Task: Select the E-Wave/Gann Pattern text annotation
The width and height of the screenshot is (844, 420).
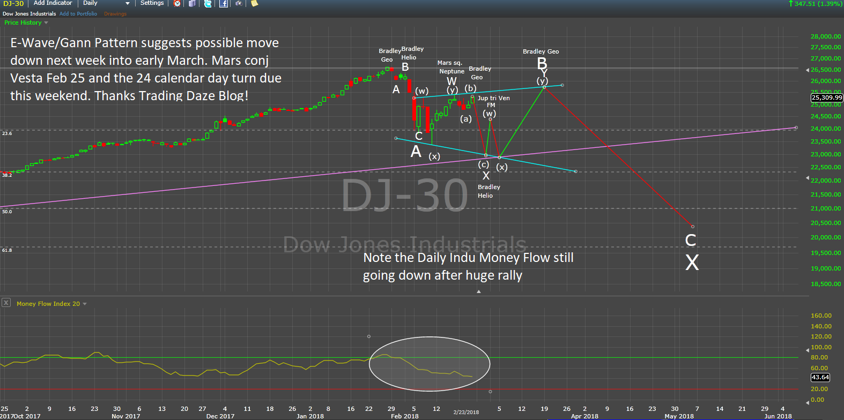Action: 146,69
